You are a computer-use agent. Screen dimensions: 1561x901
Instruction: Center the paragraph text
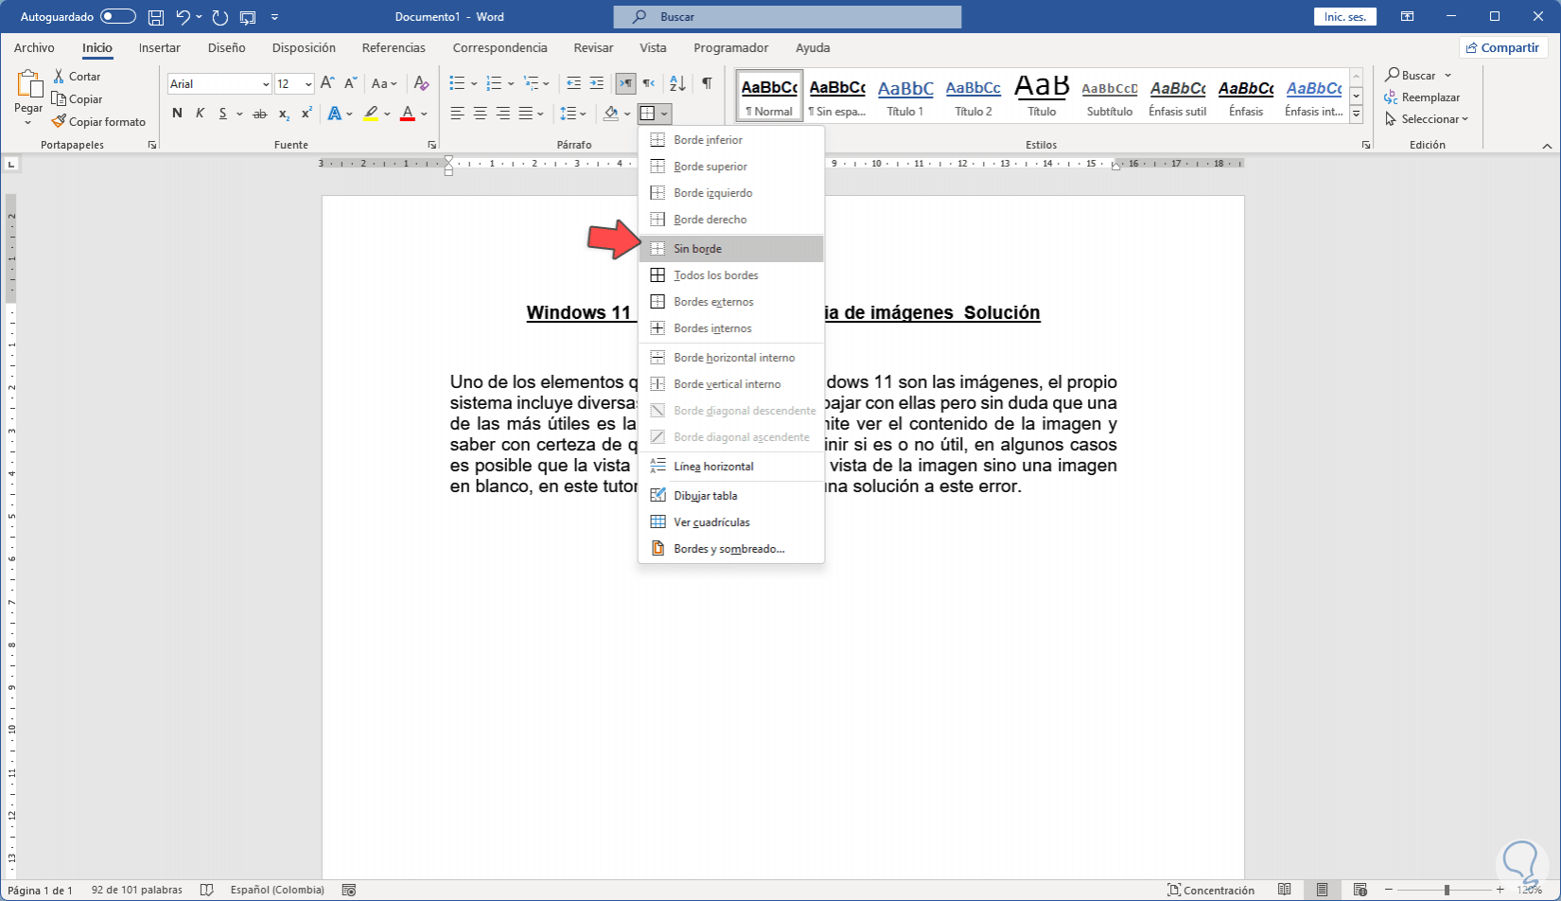click(x=480, y=114)
